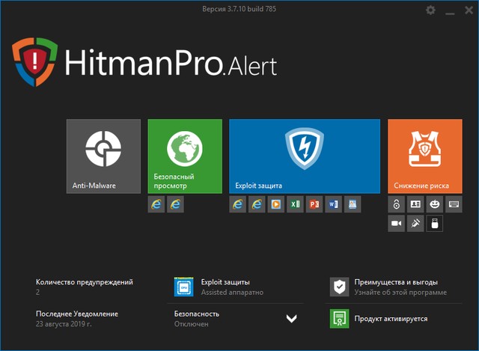Click the padlock icon under Снижение риска
Viewport: 479px width, 351px height.
[397, 204]
